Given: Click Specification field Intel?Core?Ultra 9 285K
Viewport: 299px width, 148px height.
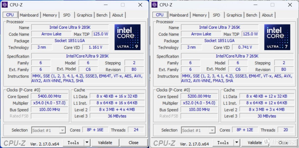Looking at the screenshot, I should pyautogui.click(x=87, y=56).
